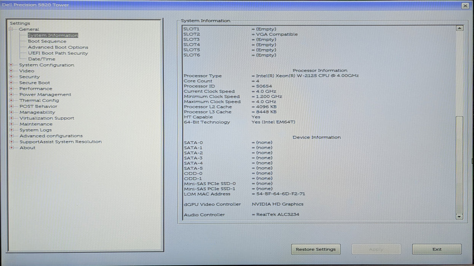Click the Processor L3 Cache value
The width and height of the screenshot is (474, 266).
tap(266, 112)
